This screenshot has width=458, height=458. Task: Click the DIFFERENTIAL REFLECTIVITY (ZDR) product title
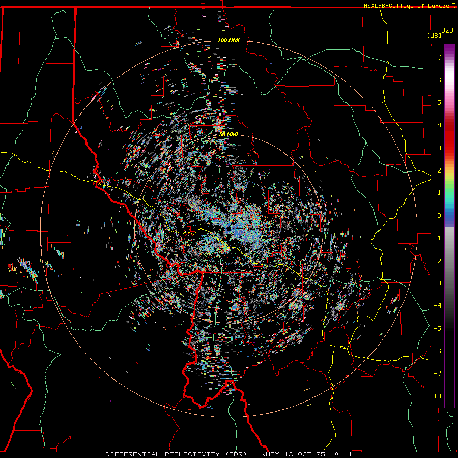pos(176,454)
